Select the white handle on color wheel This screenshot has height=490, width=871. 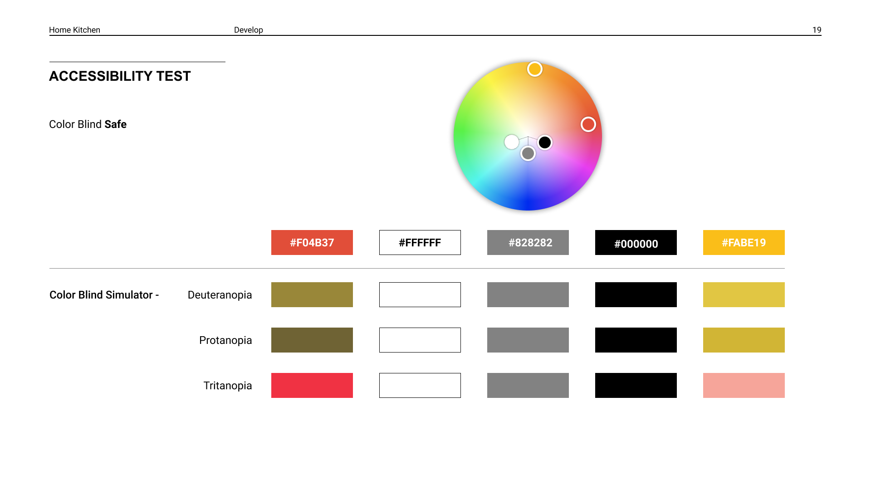tap(511, 142)
